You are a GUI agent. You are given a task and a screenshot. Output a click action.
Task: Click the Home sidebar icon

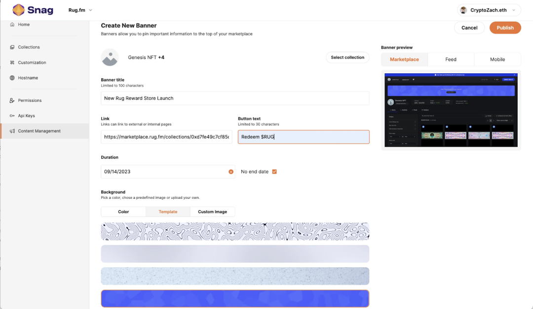point(12,25)
